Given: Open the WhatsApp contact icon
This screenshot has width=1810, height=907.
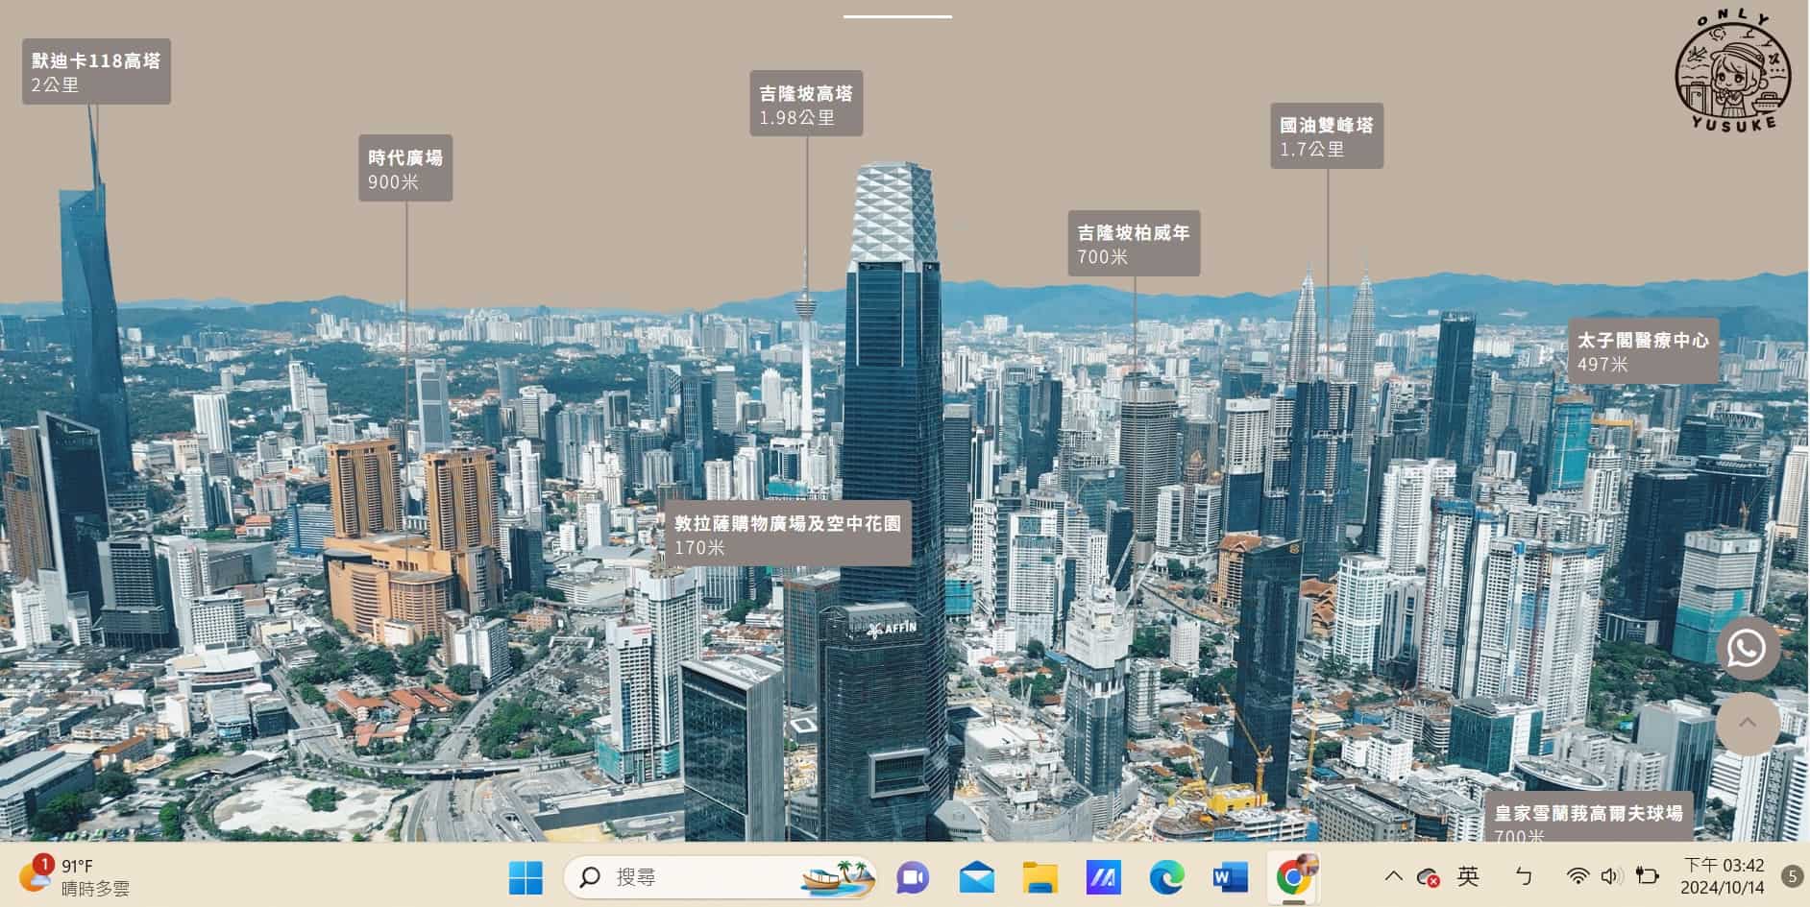Looking at the screenshot, I should pyautogui.click(x=1747, y=649).
